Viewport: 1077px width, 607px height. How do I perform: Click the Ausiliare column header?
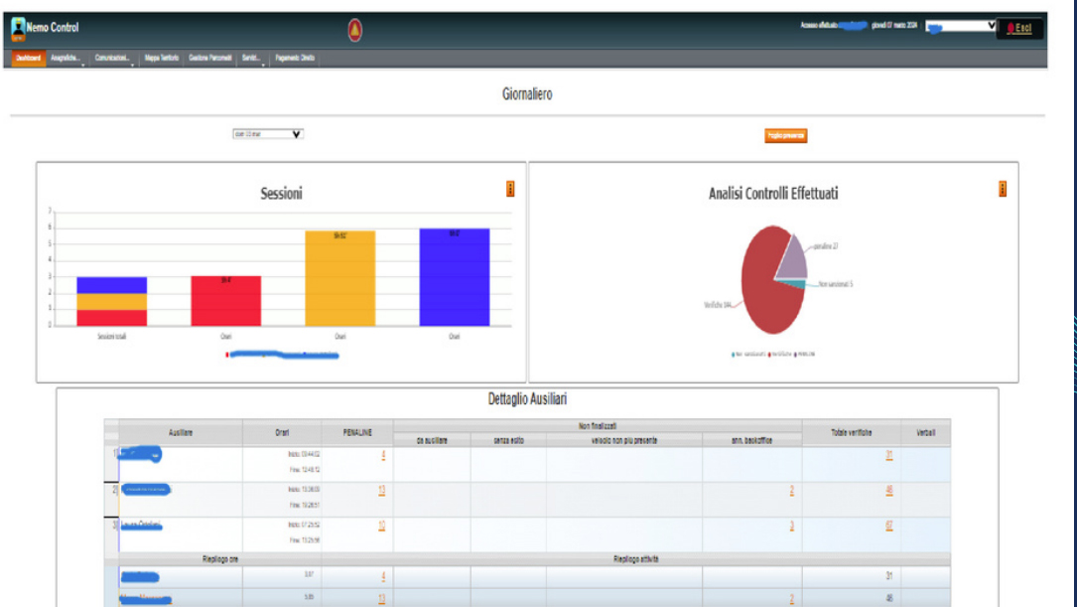[181, 433]
